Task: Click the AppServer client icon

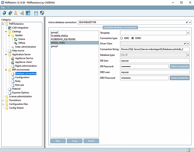Action: click(x=13, y=62)
